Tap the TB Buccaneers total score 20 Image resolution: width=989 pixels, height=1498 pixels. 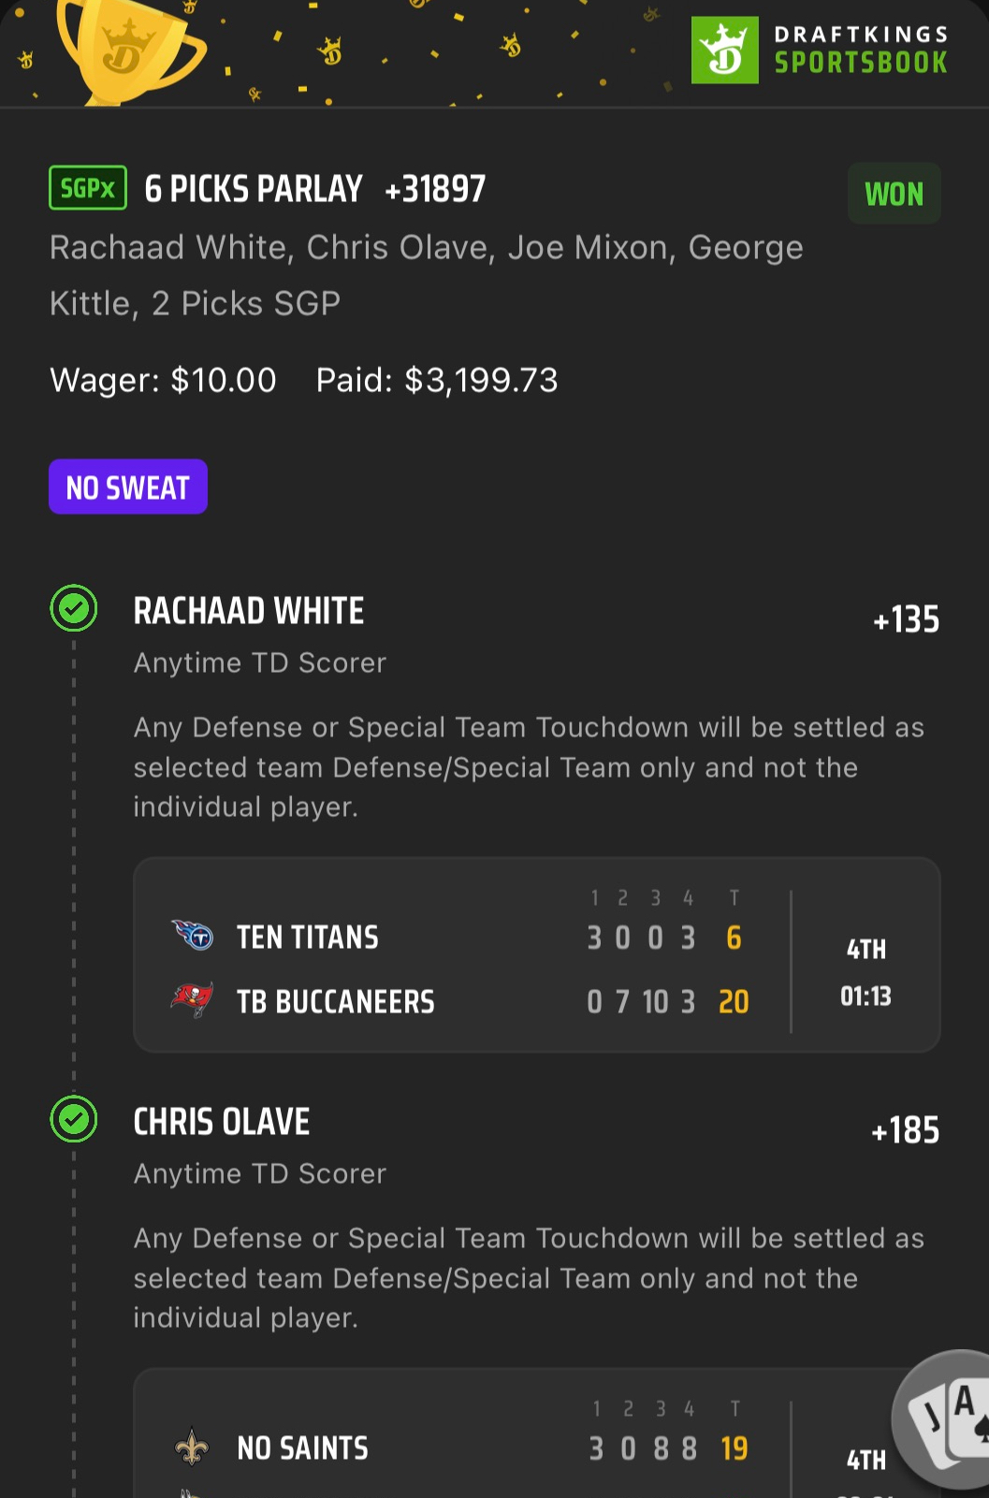click(734, 1002)
